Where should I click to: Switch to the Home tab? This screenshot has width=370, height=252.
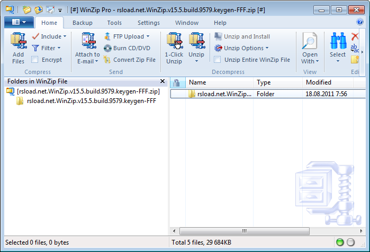pyautogui.click(x=49, y=23)
